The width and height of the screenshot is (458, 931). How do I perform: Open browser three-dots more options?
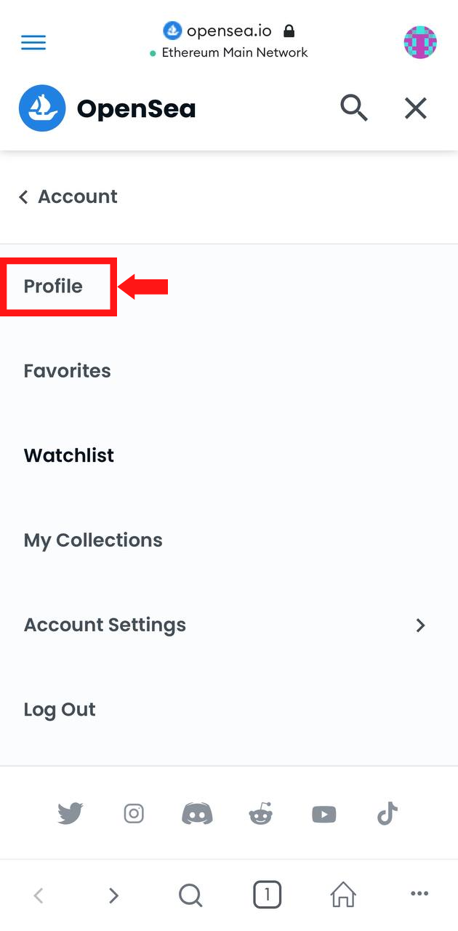coord(419,894)
